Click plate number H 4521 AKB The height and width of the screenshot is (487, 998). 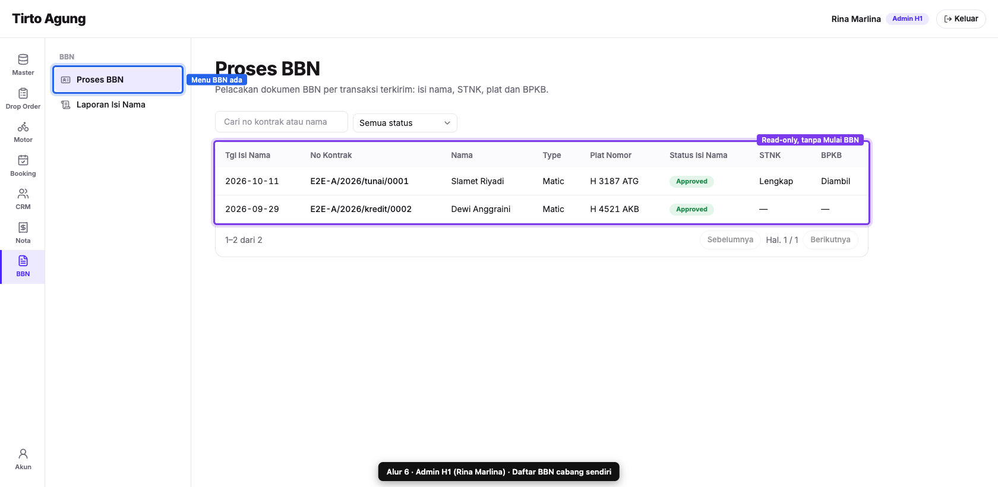pyautogui.click(x=614, y=209)
